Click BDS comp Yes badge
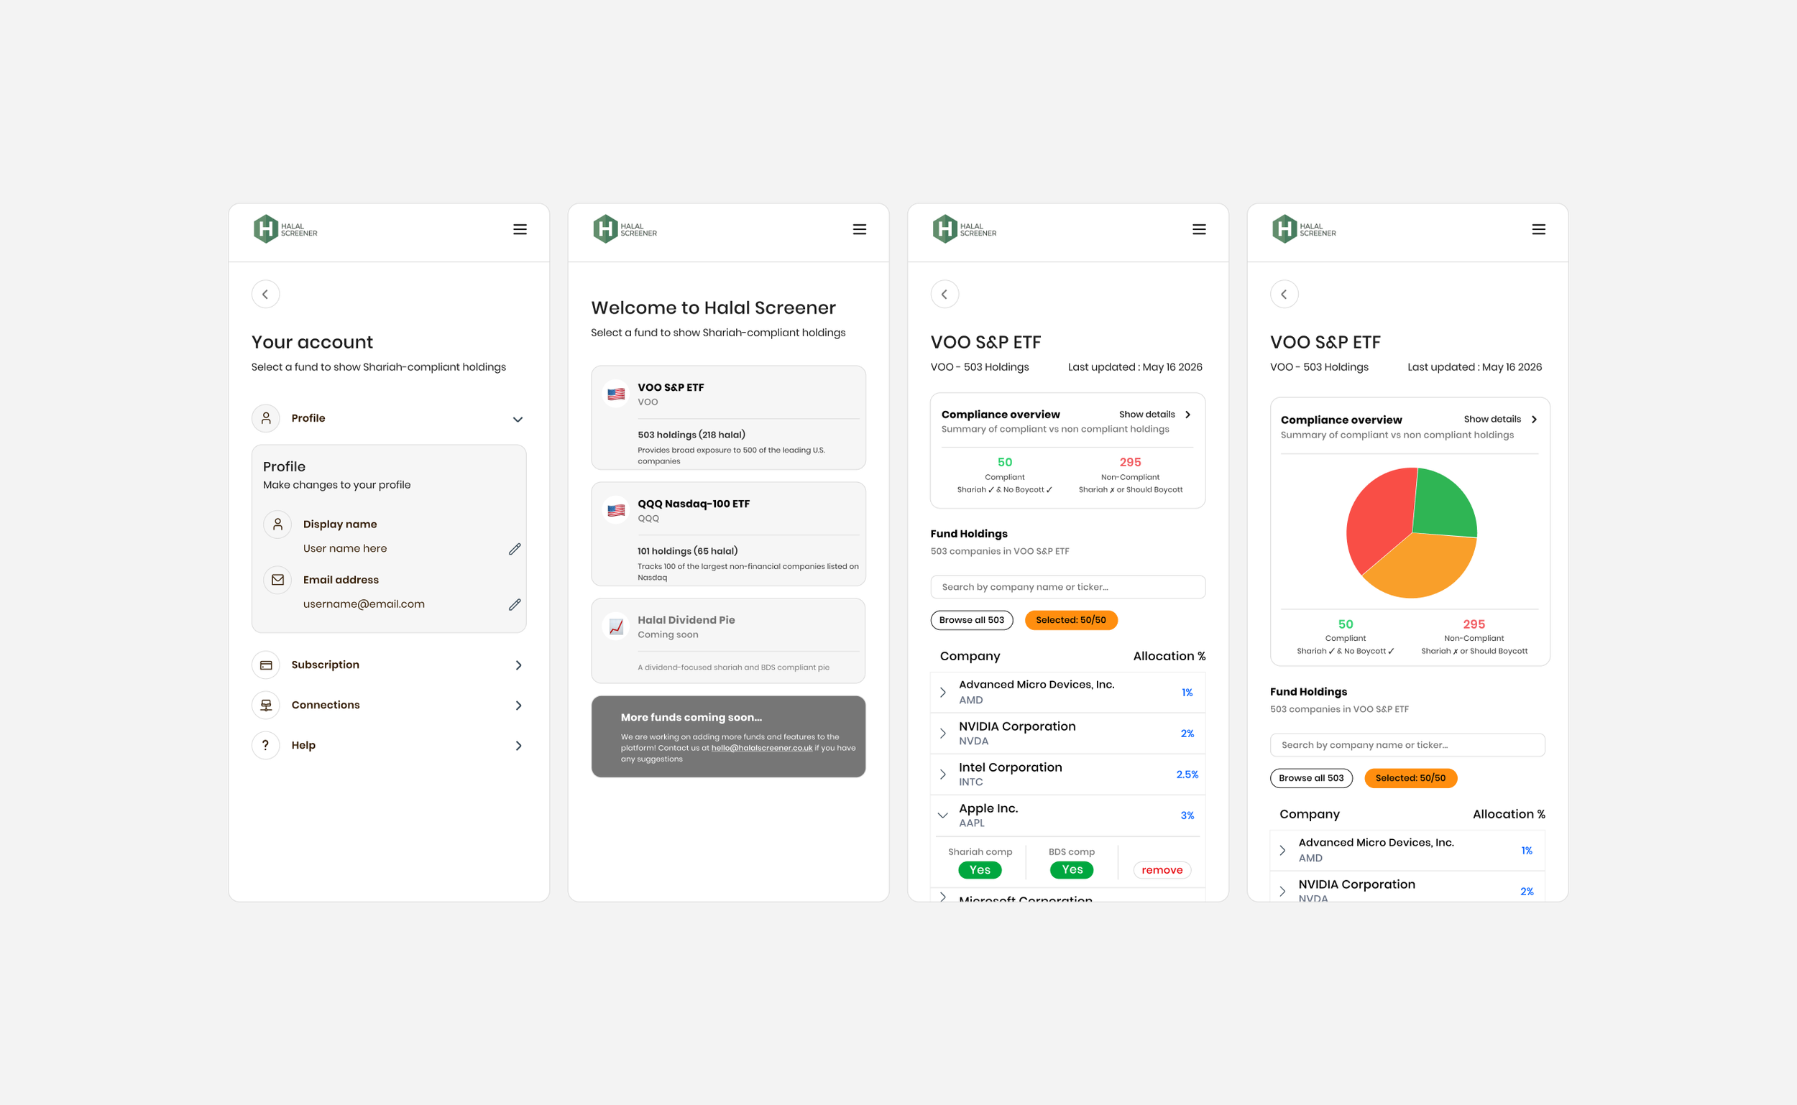The image size is (1797, 1105). tap(1072, 869)
